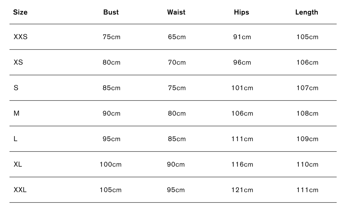
Task: Click the 75cm bust value for XXS
Action: (112, 37)
